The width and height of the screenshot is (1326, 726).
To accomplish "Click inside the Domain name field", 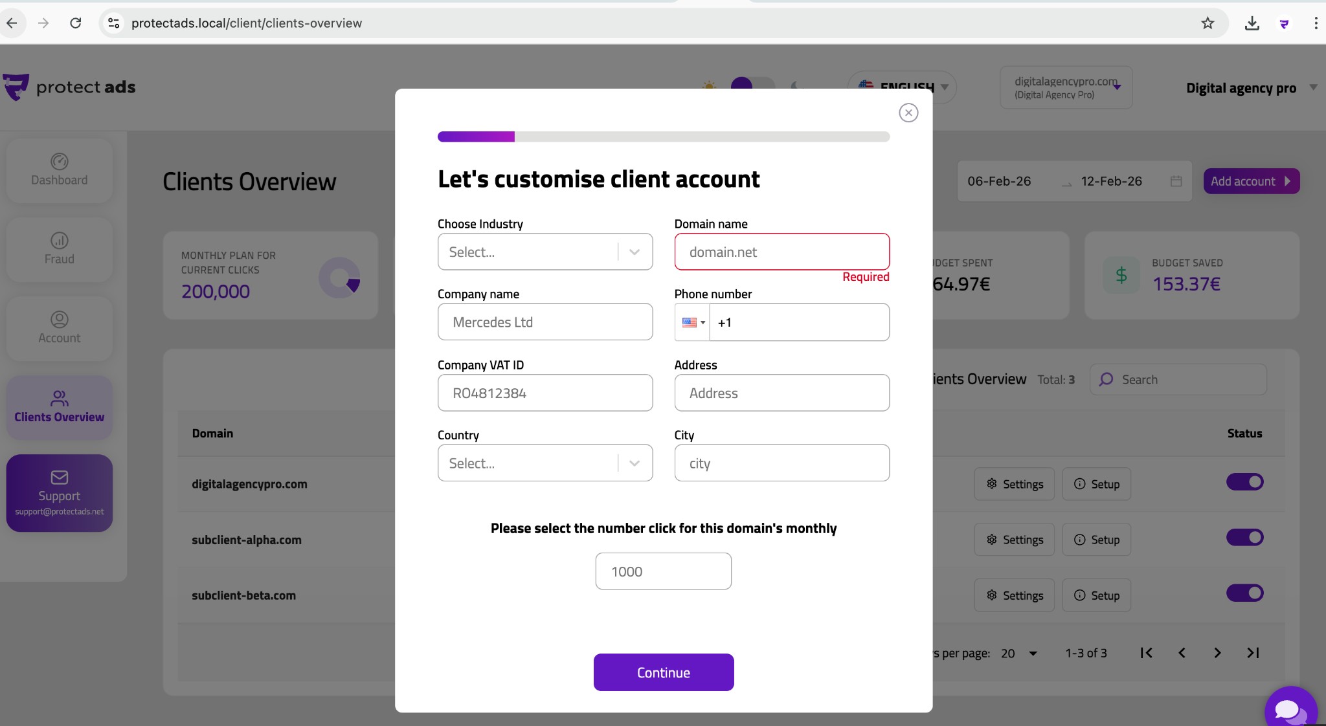I will pyautogui.click(x=781, y=252).
